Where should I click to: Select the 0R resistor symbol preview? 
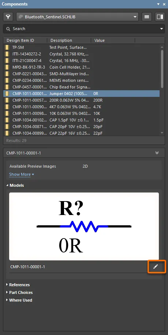(x=84, y=226)
